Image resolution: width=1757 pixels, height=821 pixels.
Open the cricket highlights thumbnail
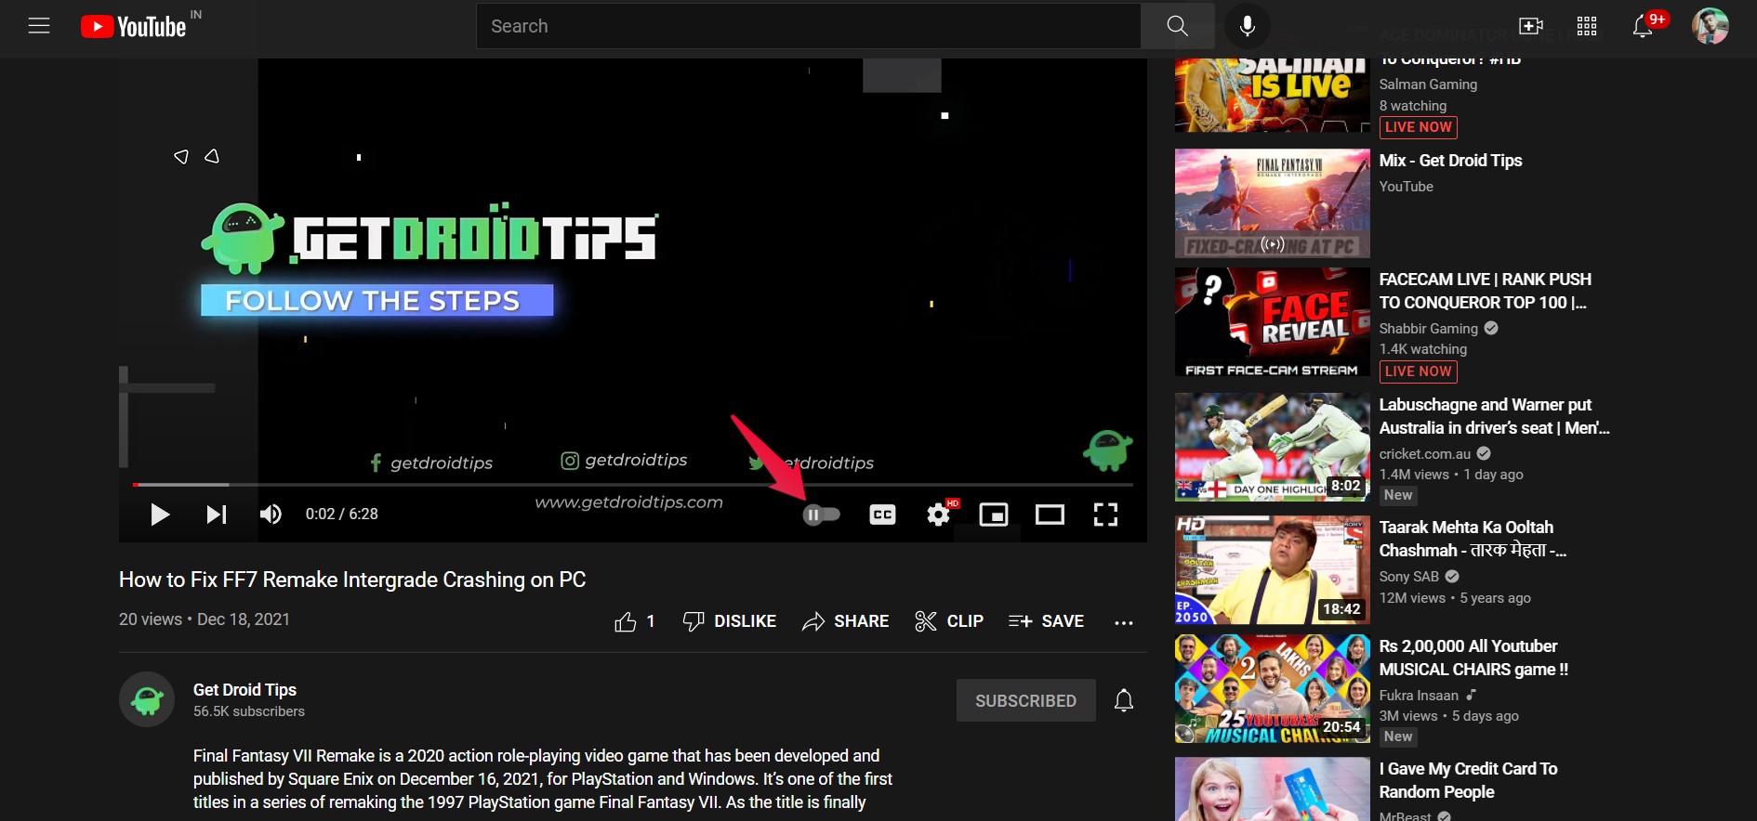point(1273,447)
